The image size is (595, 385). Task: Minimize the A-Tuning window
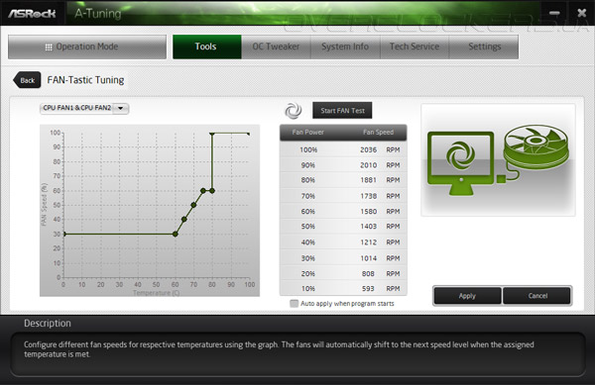(x=554, y=13)
